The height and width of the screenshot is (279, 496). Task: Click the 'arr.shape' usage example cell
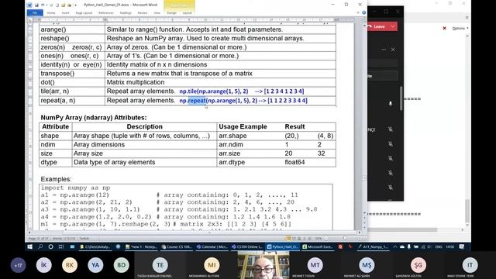[232, 136]
